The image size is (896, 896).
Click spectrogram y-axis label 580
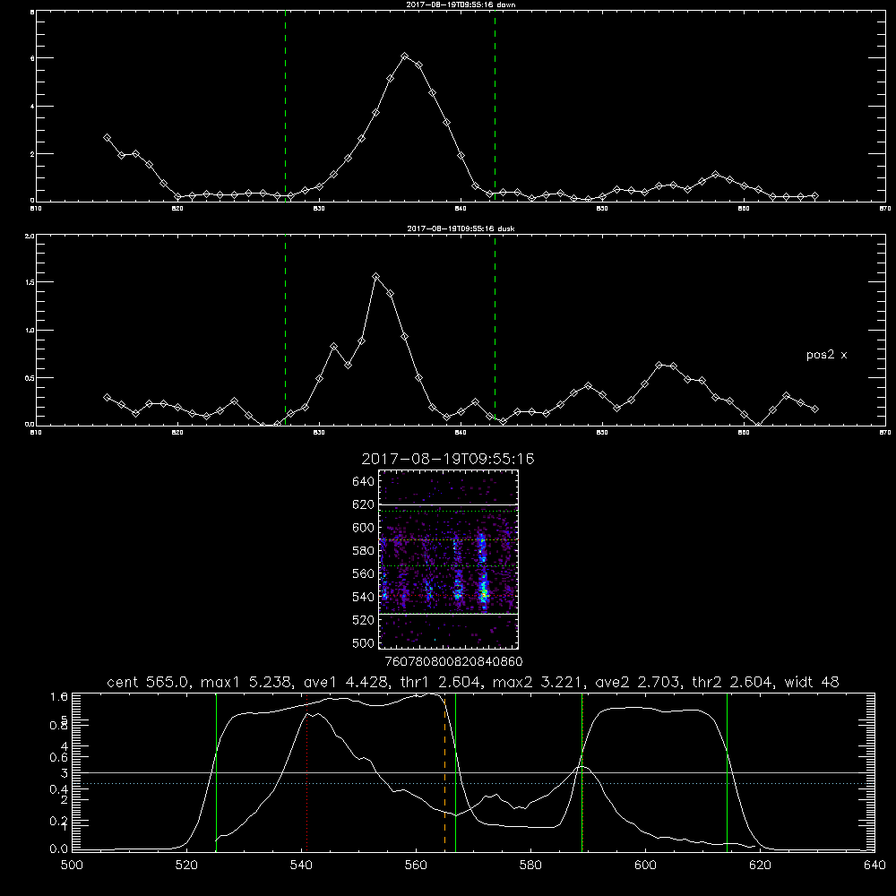click(364, 551)
